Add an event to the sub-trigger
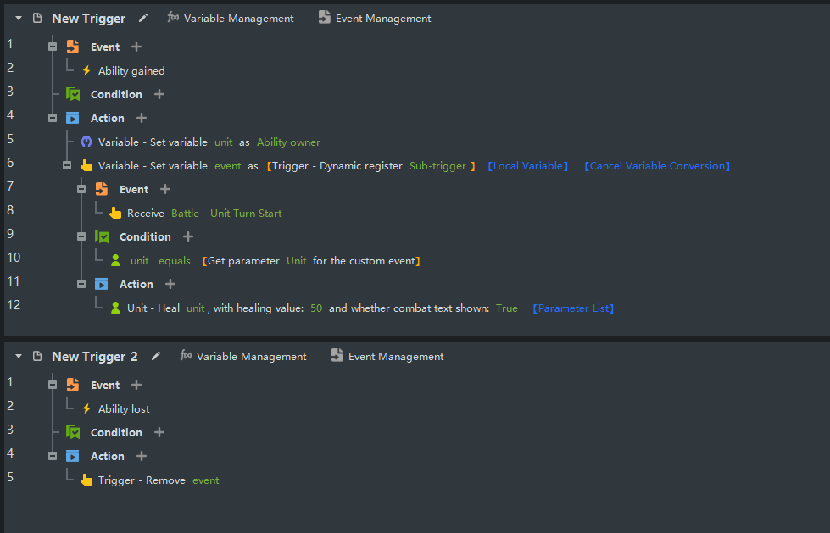Screen dimensions: 830x533 tap(165, 190)
